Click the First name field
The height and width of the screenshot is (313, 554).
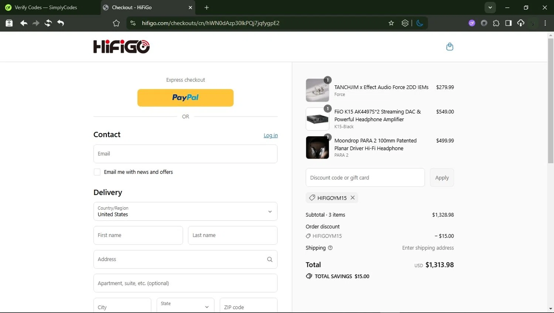point(138,235)
